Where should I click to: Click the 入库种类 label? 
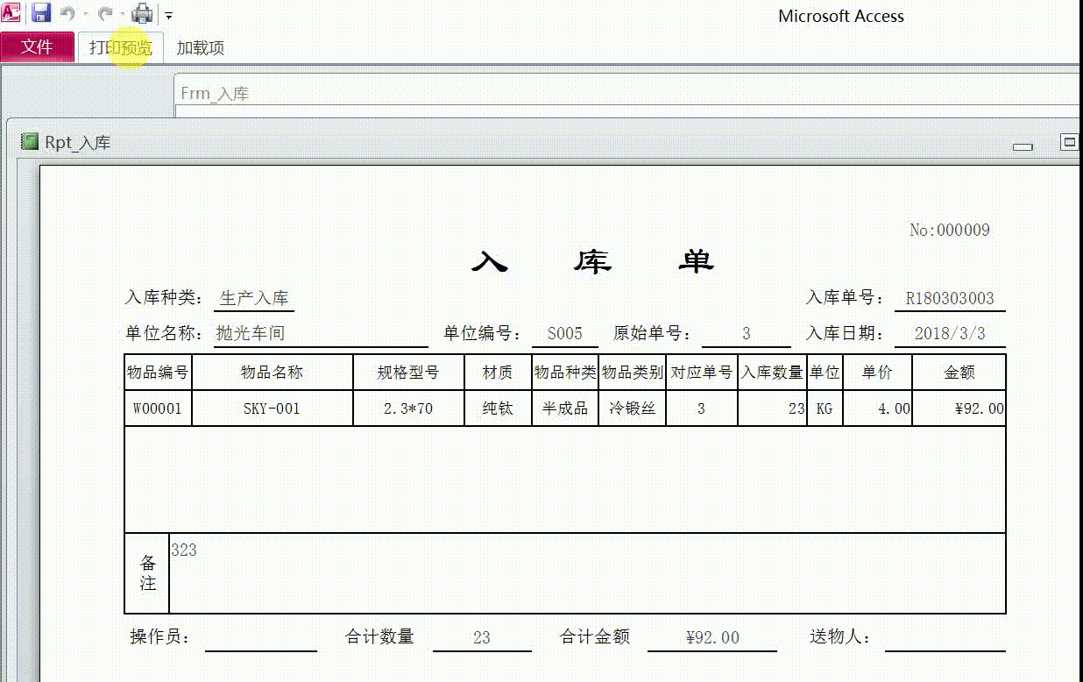(165, 298)
